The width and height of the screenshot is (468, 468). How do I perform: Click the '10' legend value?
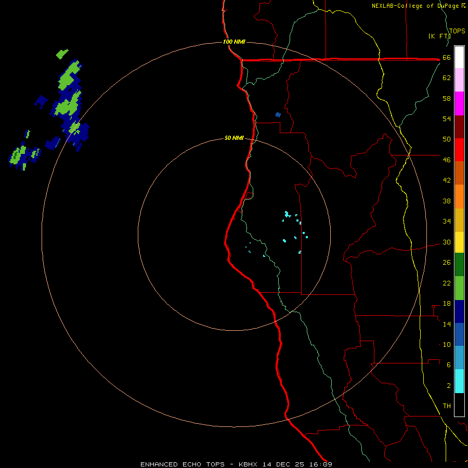[447, 345]
